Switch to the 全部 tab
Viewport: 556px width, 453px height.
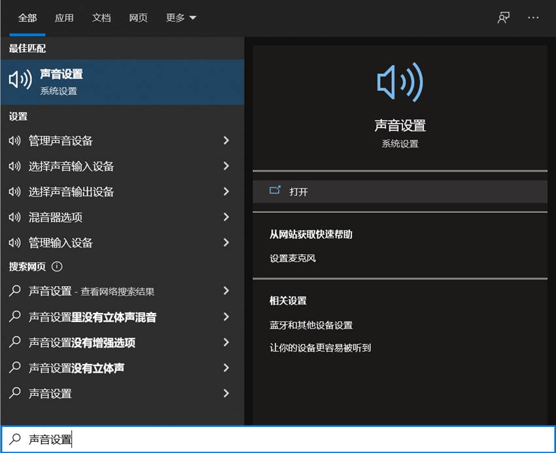pos(27,18)
